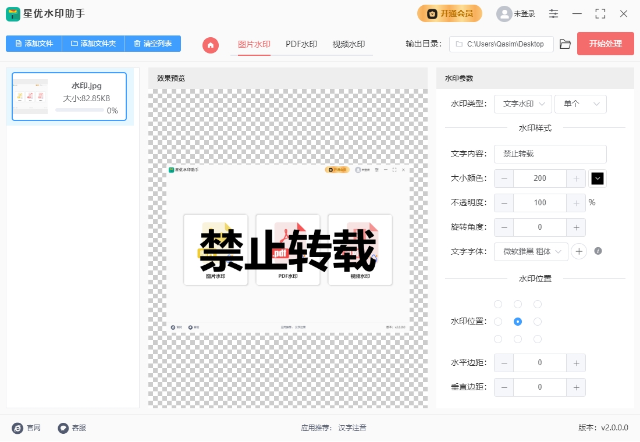Click the 文字内容 text input field
640x442 pixels.
click(550, 154)
